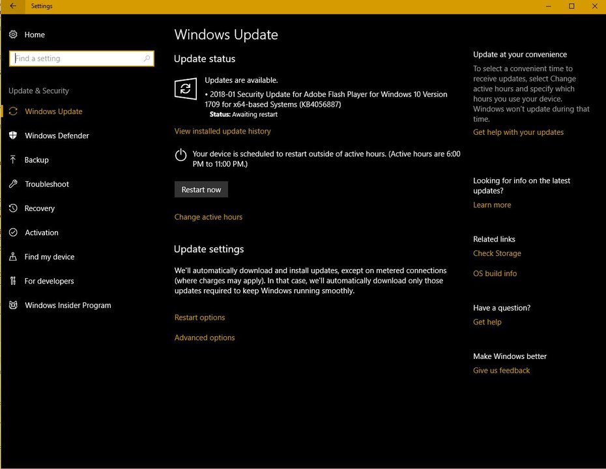Open Restart options link

199,317
